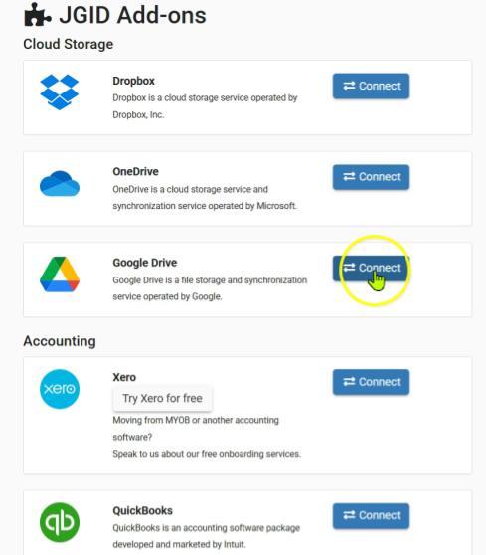Click the QuickBooks heading text
This screenshot has height=555, width=486.
click(142, 511)
